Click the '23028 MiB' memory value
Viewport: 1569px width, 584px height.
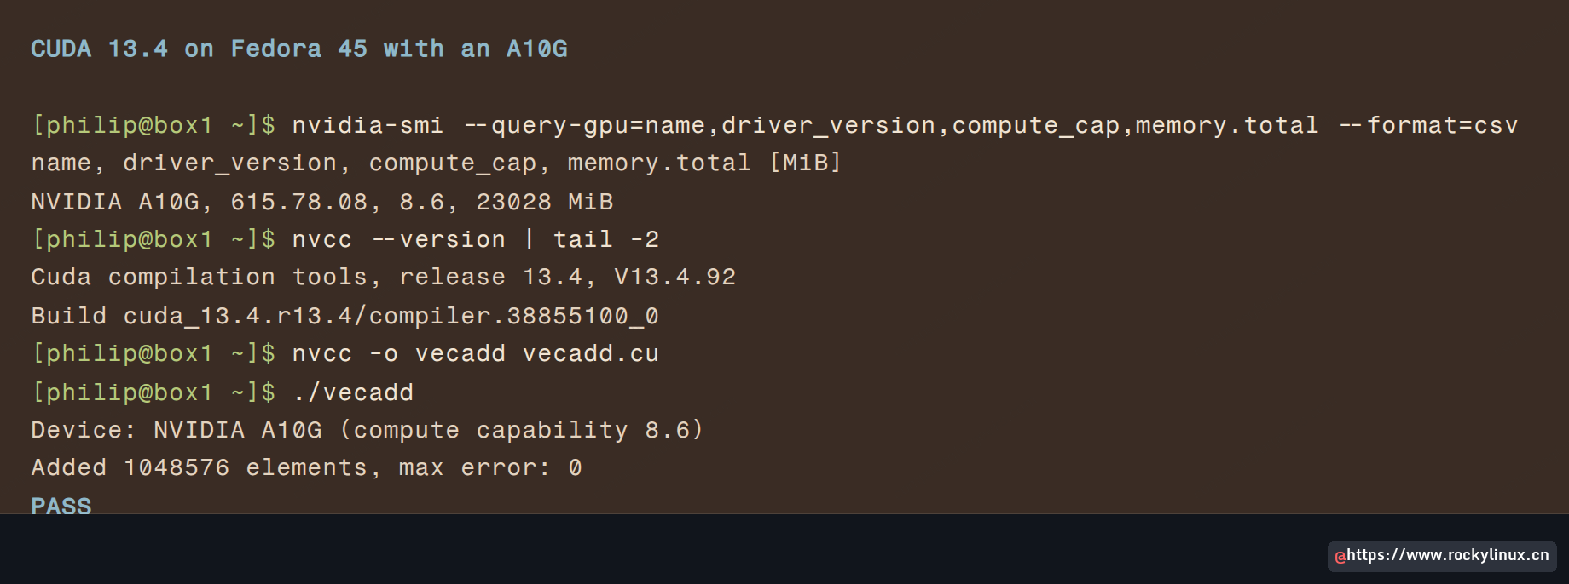click(x=545, y=202)
